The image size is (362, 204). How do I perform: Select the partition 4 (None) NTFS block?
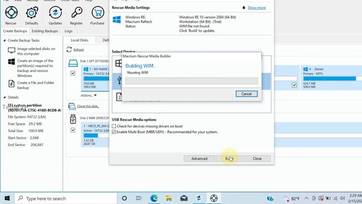331,78
